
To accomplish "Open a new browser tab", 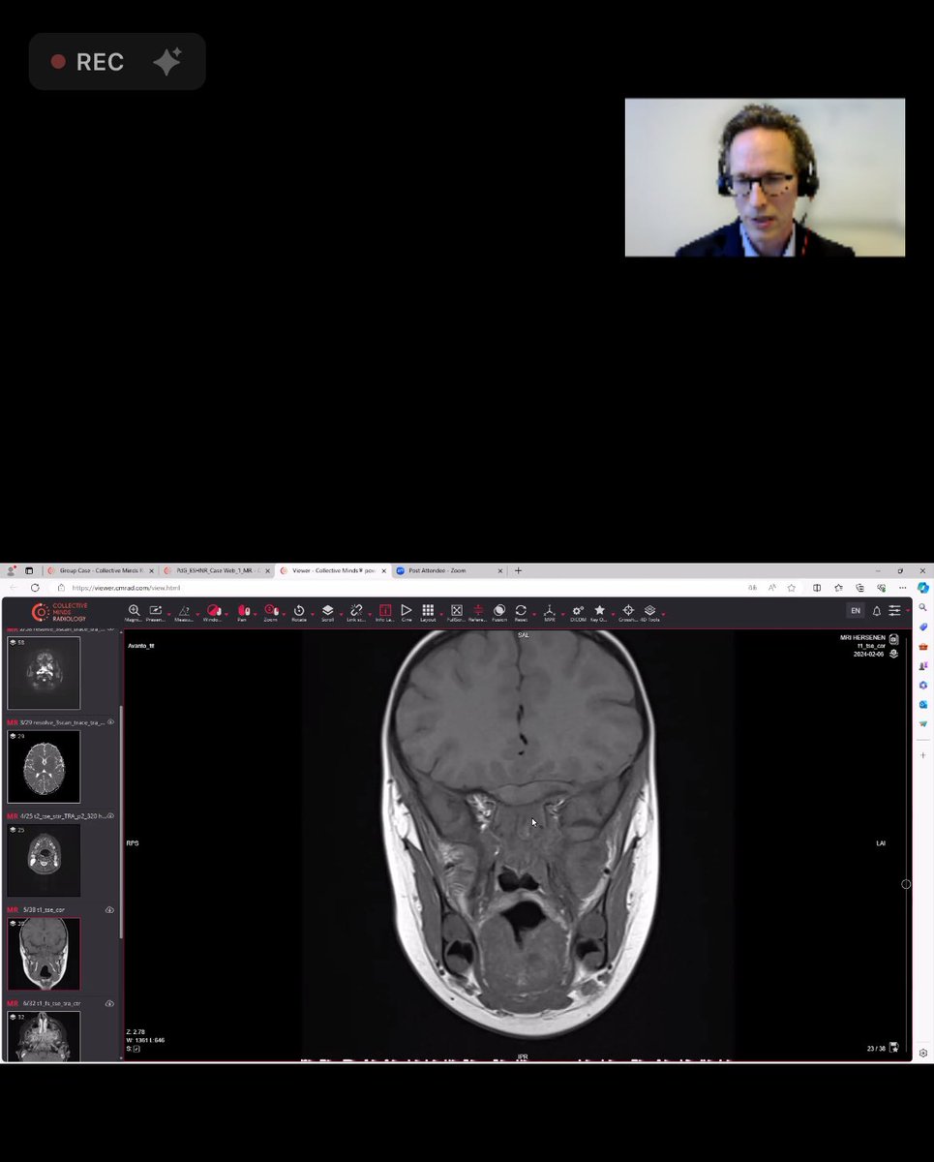I will 518,570.
